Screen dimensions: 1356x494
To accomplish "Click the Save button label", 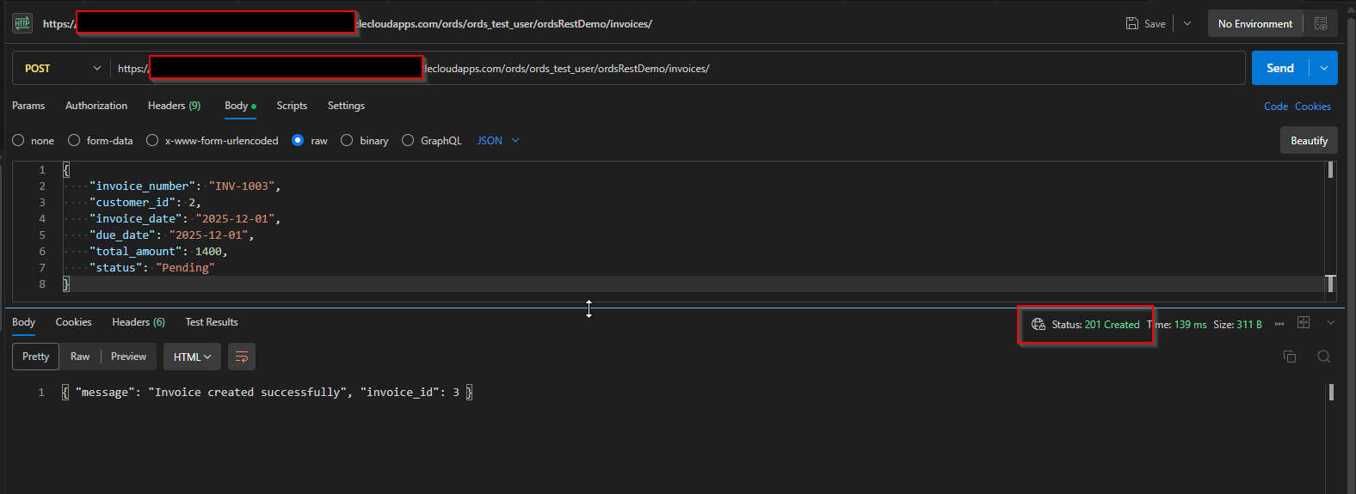I will point(1155,24).
